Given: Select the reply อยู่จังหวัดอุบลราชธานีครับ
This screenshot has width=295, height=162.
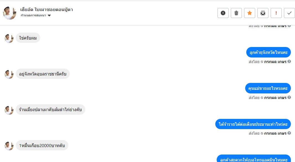Looking at the screenshot, I should [x=43, y=74].
